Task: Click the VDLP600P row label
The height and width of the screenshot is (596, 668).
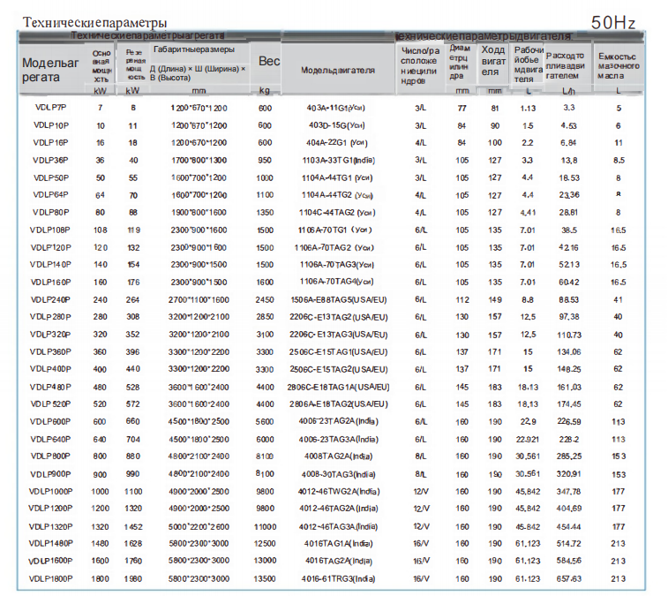Action: [x=50, y=422]
